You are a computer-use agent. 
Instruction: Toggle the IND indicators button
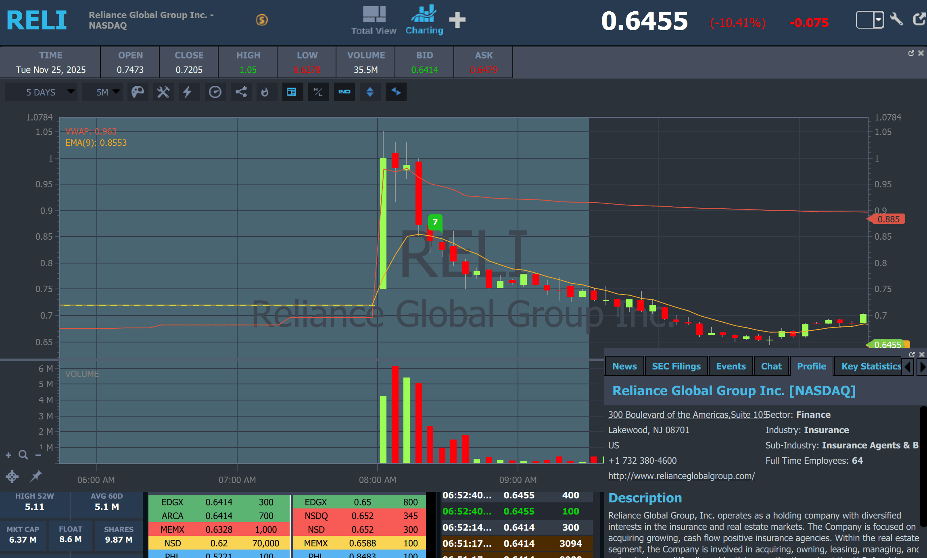click(344, 92)
